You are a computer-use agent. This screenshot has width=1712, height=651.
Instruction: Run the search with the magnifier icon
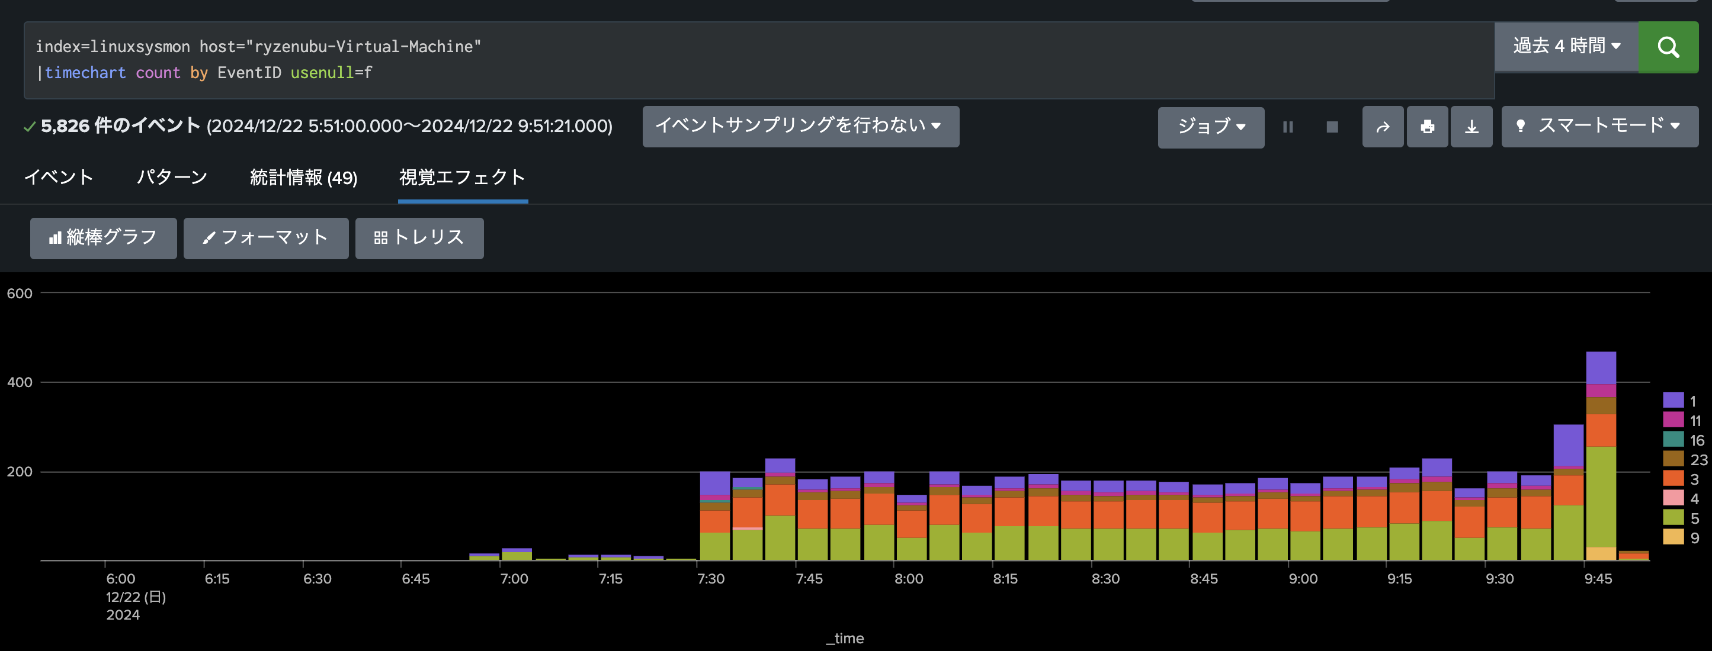point(1668,47)
